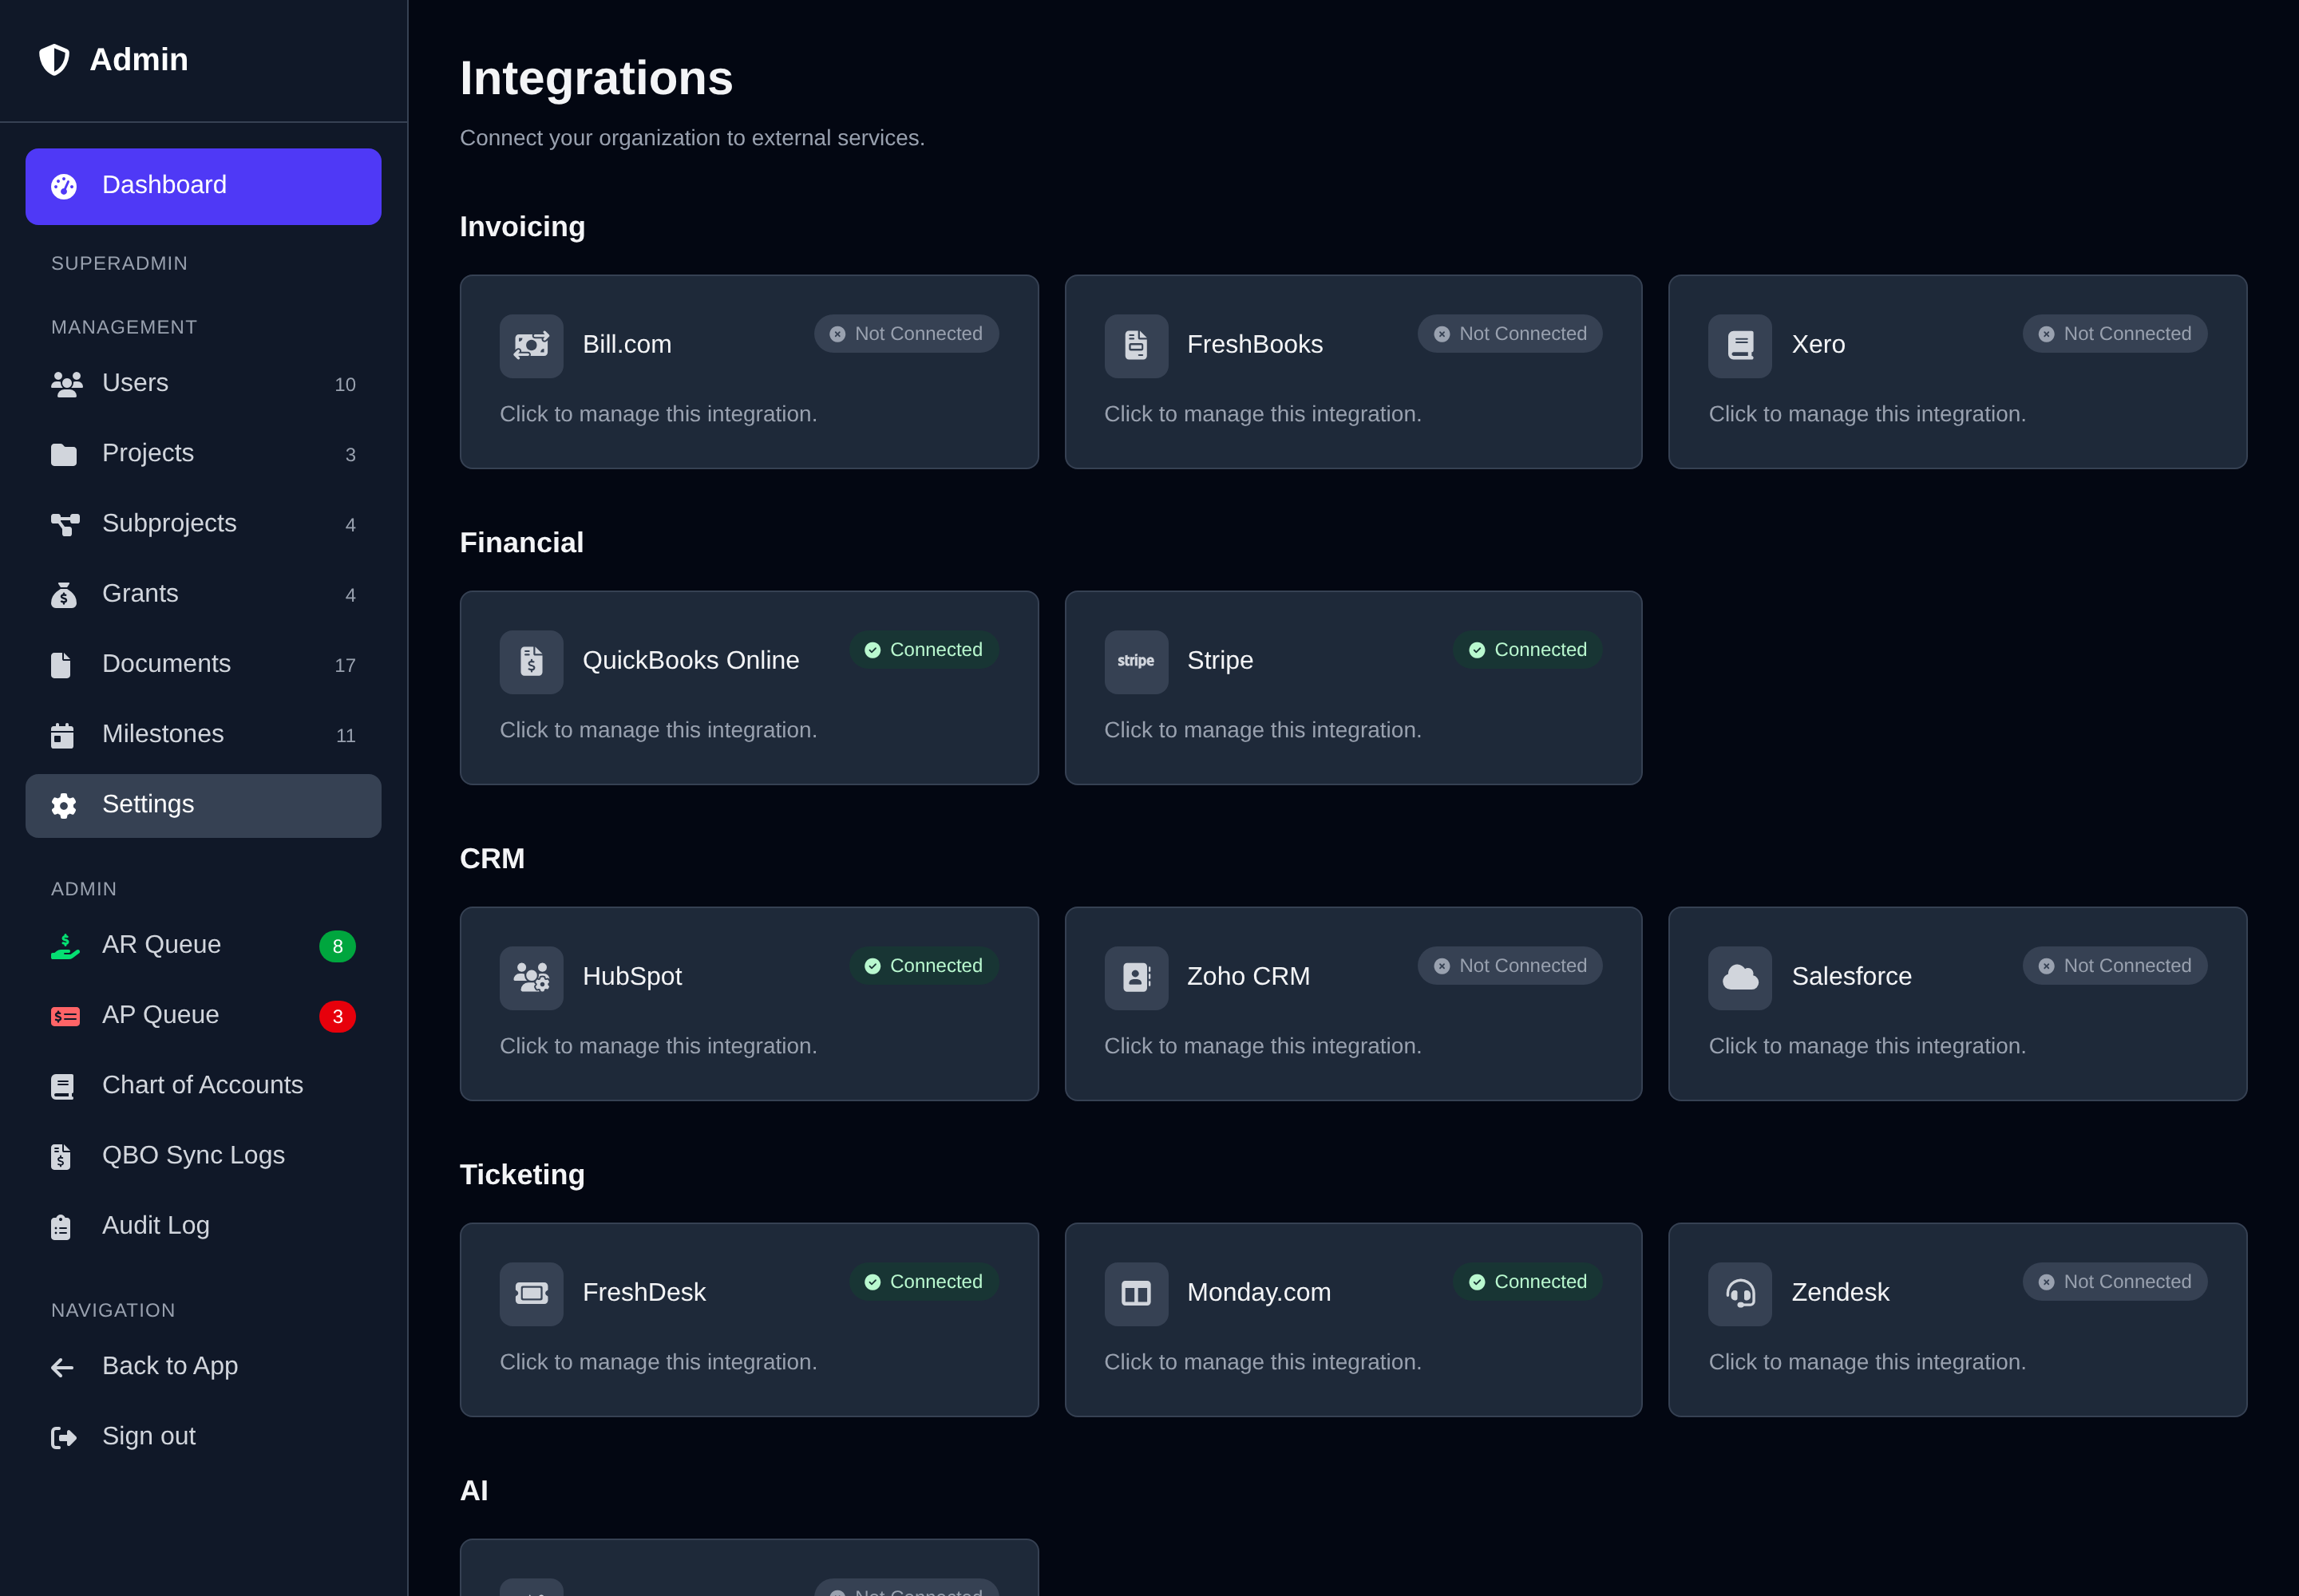Click the AR Queue hand-dollar icon
The width and height of the screenshot is (2299, 1596).
click(x=65, y=946)
